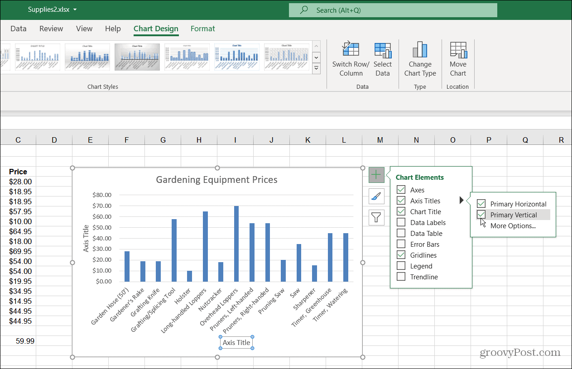Click in the Search (Alt+Q) box
This screenshot has width=572, height=369.
pos(393,10)
